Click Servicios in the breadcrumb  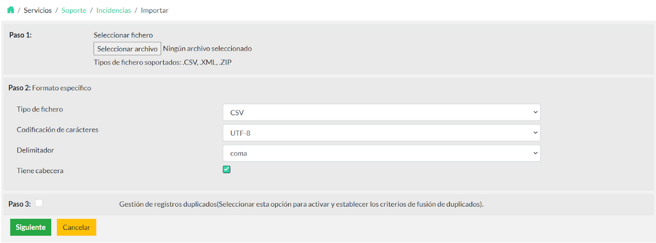click(38, 10)
